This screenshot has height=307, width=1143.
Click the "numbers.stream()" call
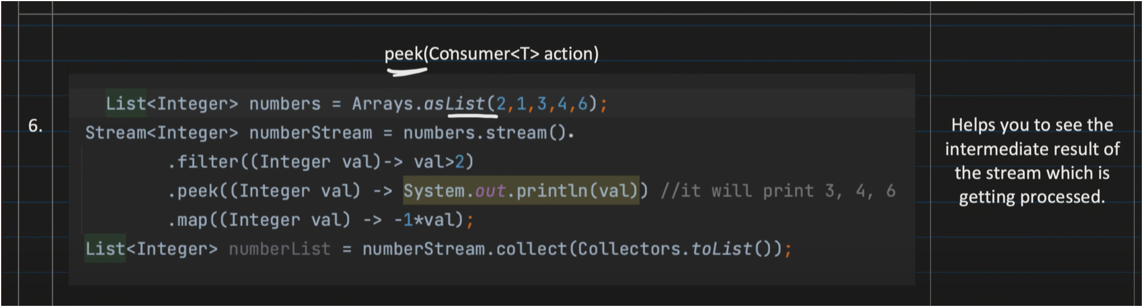point(485,133)
